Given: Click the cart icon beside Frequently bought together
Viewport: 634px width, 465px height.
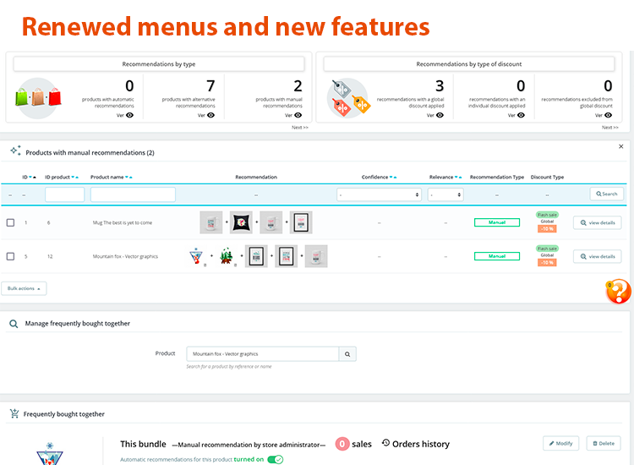Looking at the screenshot, I should [x=14, y=413].
